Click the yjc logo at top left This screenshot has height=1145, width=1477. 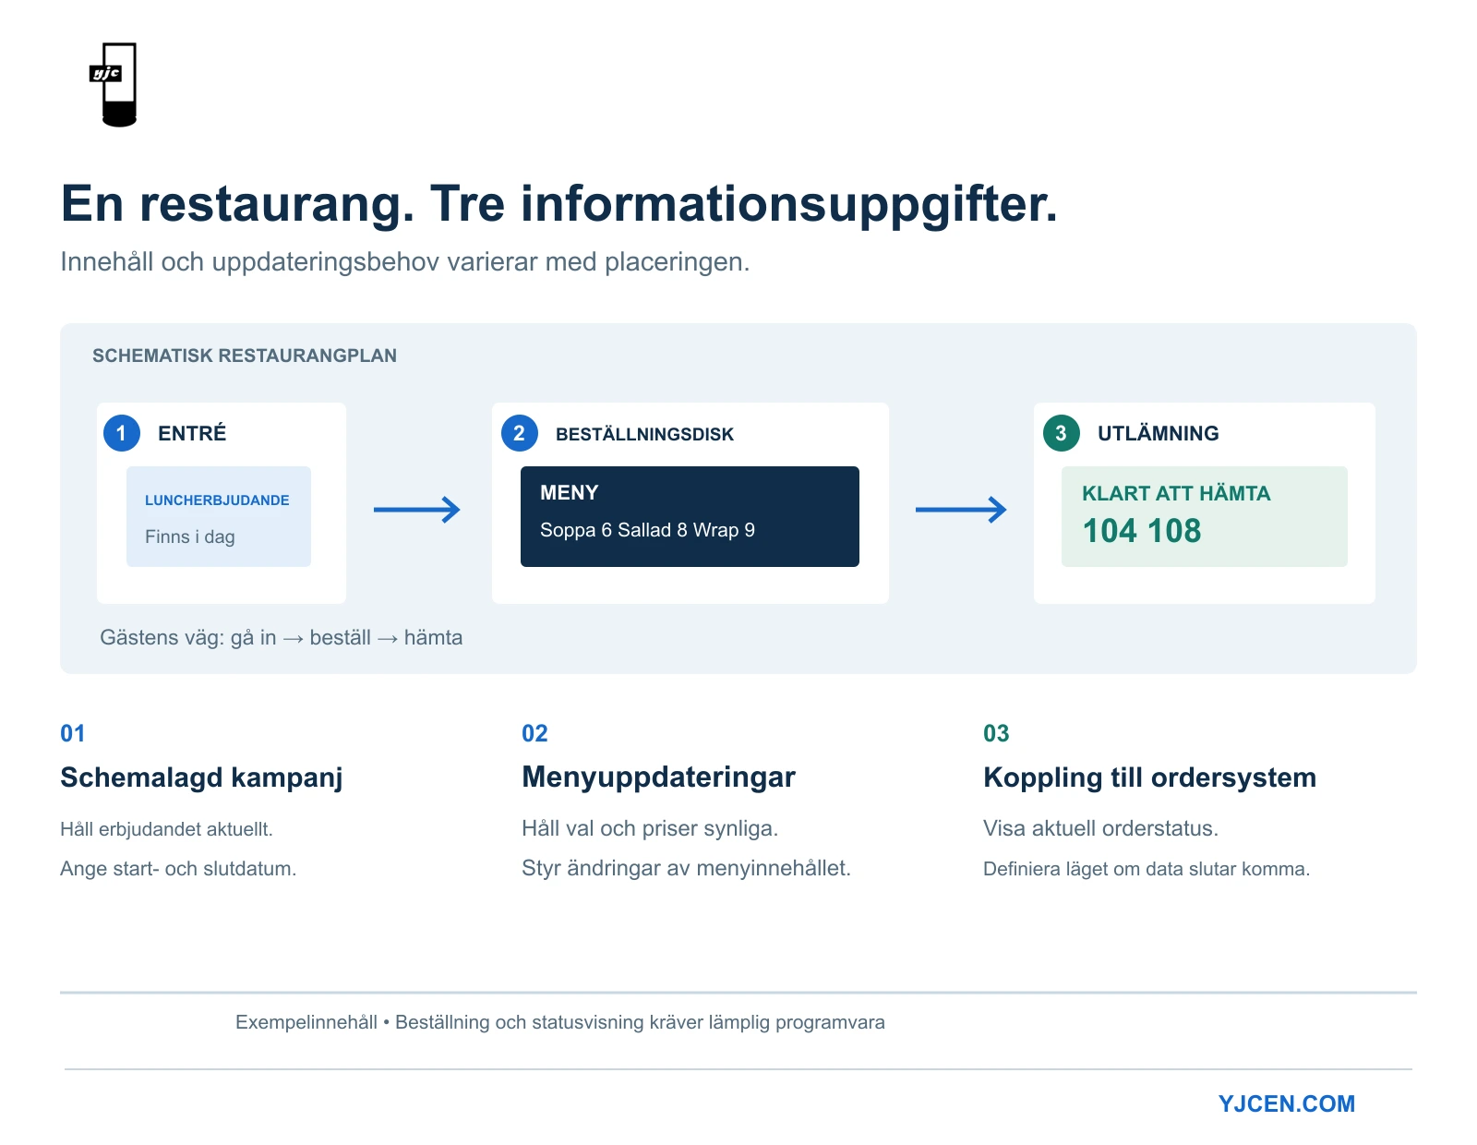coord(114,84)
